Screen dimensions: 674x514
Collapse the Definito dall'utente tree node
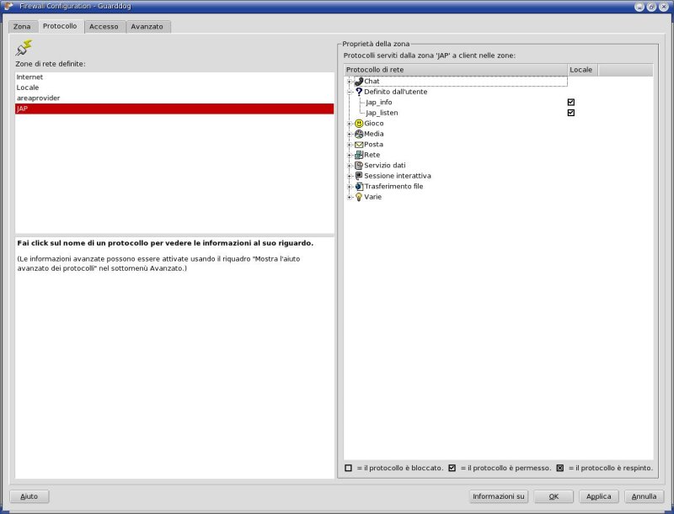tap(350, 92)
